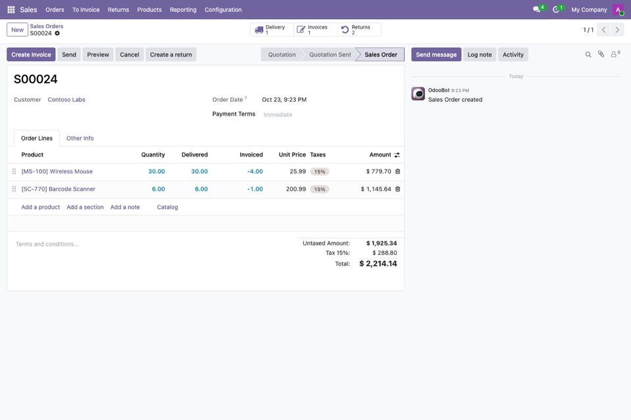The height and width of the screenshot is (420, 631).
Task: Open the Returns smart button
Action: 359,30
